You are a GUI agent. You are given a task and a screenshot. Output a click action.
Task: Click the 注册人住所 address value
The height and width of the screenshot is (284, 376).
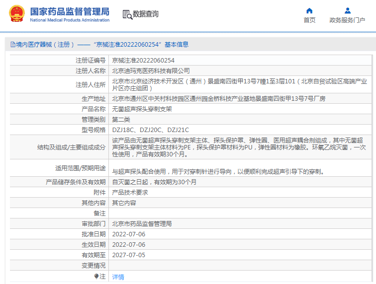point(240,85)
